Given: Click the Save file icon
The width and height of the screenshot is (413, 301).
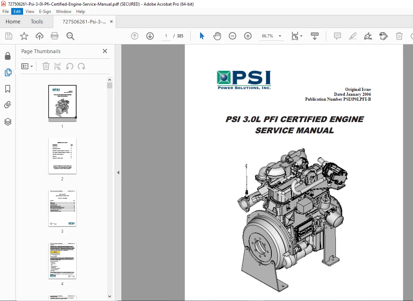Looking at the screenshot, I should 9,36.
